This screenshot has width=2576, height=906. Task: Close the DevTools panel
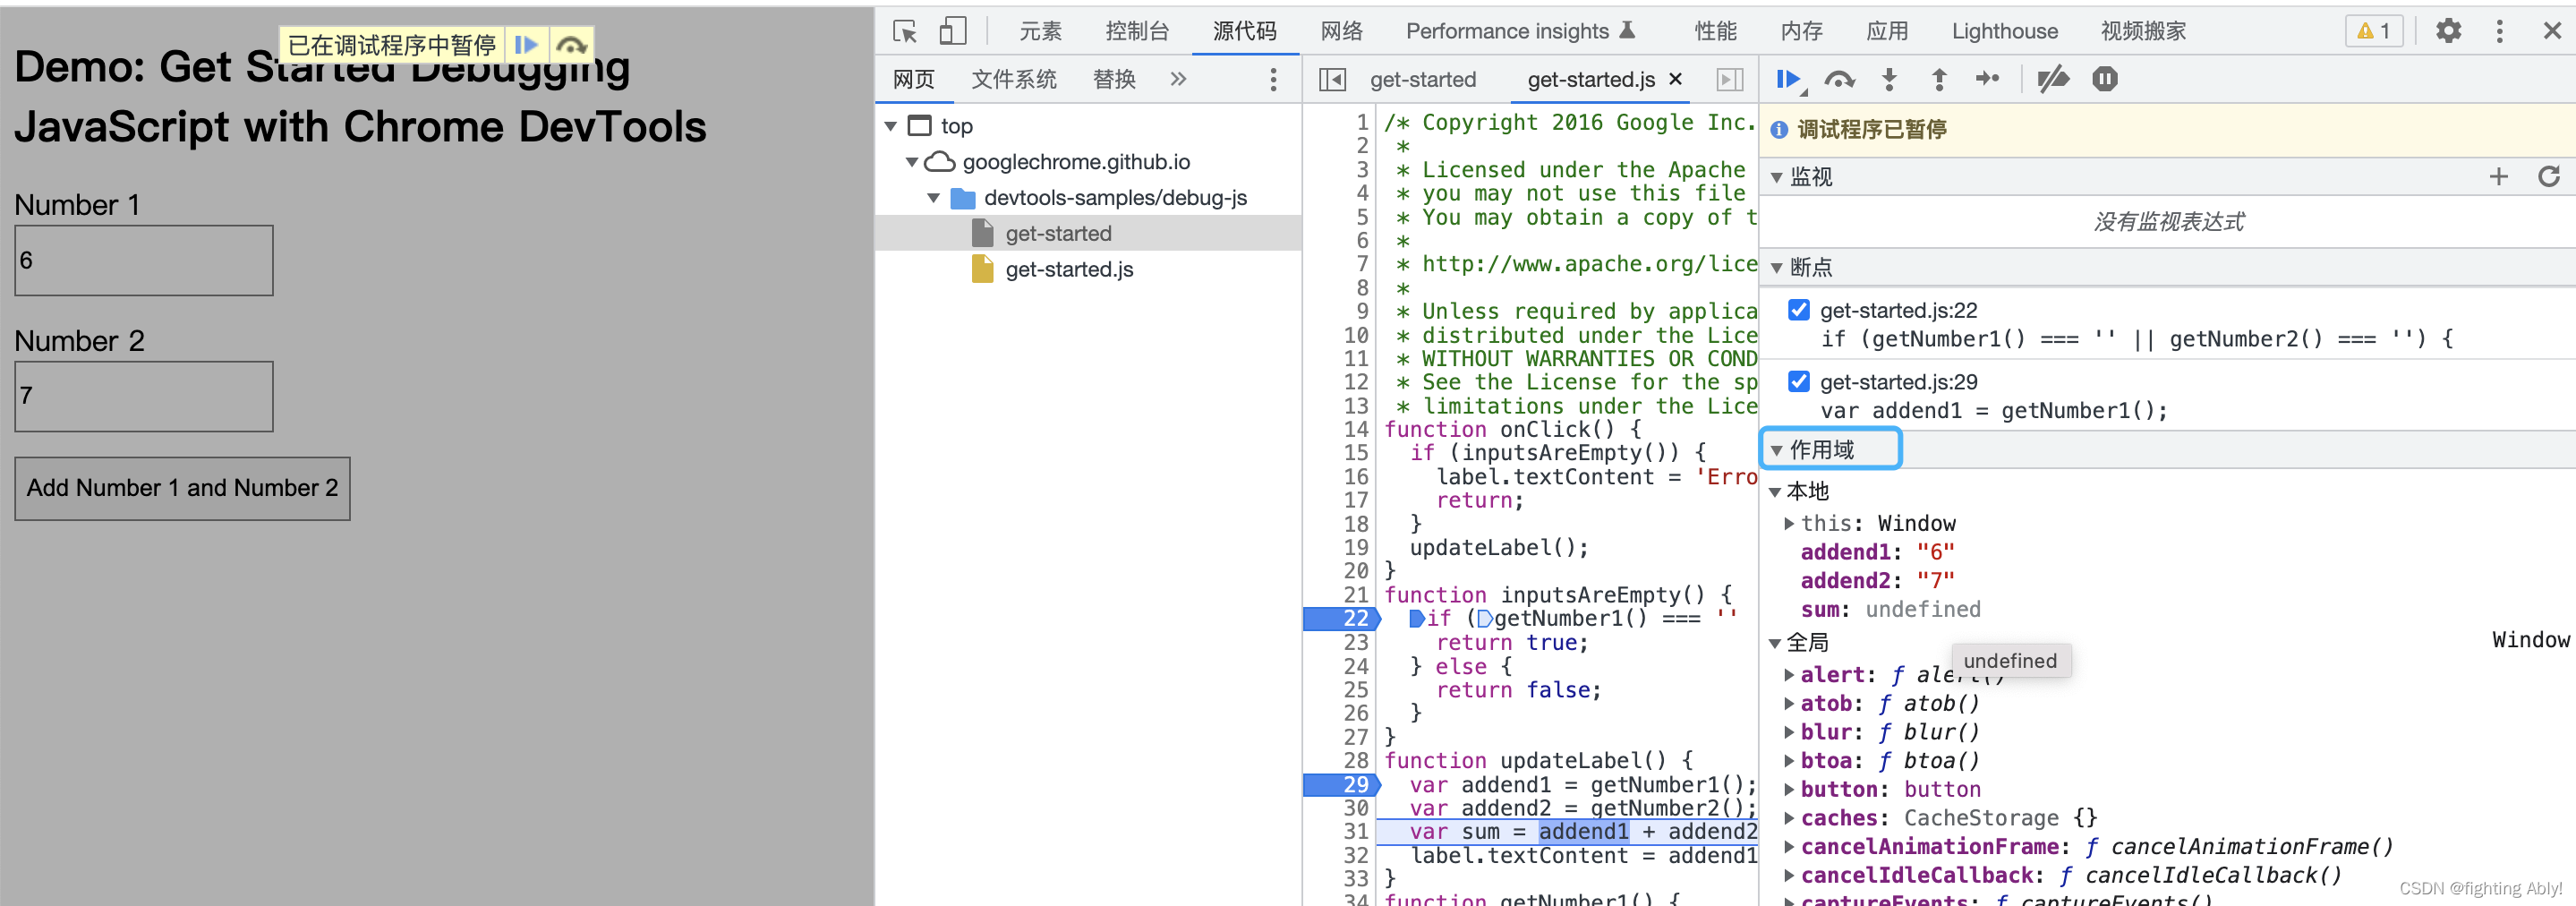2552,31
